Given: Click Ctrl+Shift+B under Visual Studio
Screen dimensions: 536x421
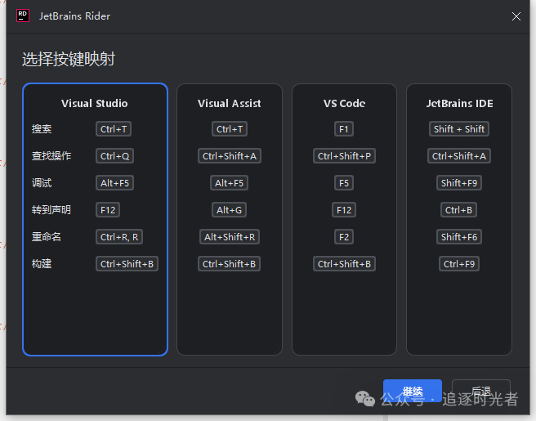Looking at the screenshot, I should click(x=127, y=264).
